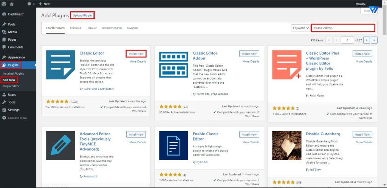Open Enable Classic Editor title

tap(206, 136)
